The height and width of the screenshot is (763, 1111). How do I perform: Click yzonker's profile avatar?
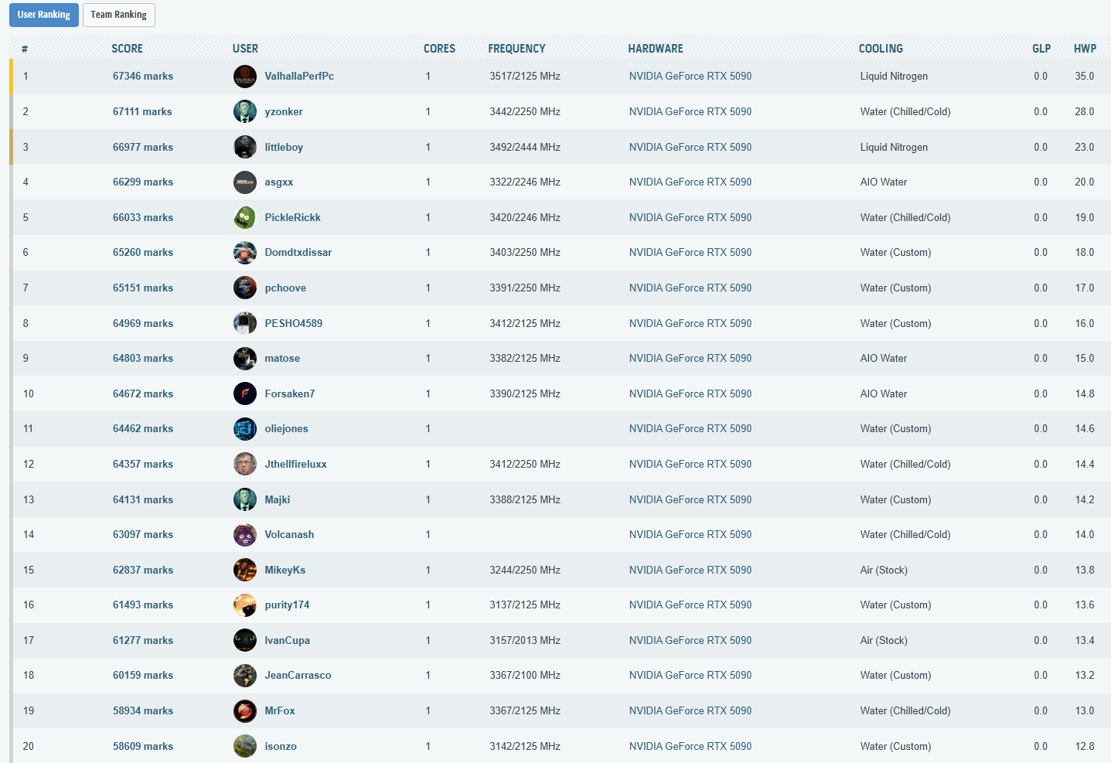click(x=244, y=111)
